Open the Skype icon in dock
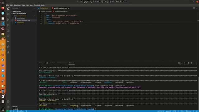The height and width of the screenshot is (112, 199). 3,76
